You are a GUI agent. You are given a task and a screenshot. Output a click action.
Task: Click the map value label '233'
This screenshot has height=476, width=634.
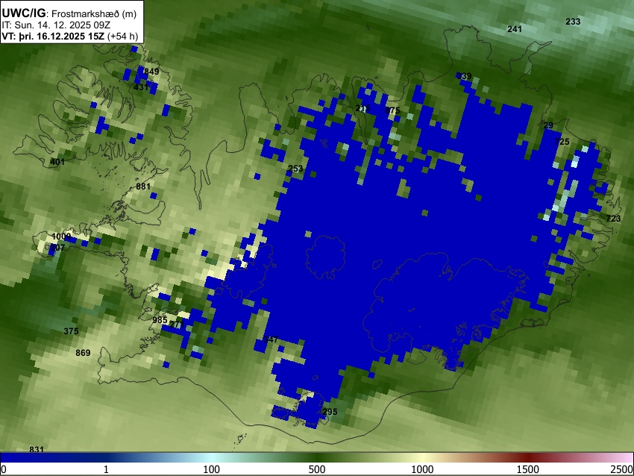click(x=573, y=22)
